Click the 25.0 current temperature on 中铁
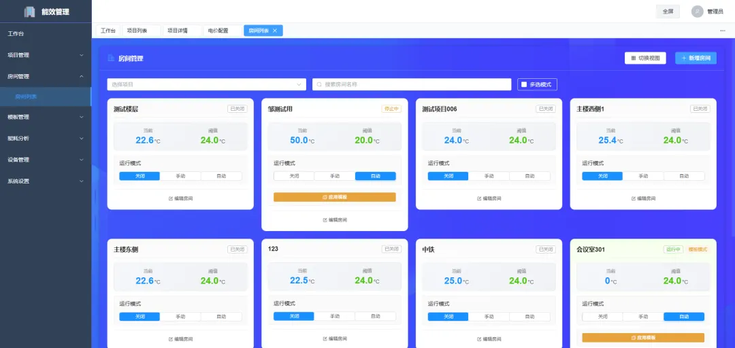Screen dimensions: 735x348 tap(453, 281)
